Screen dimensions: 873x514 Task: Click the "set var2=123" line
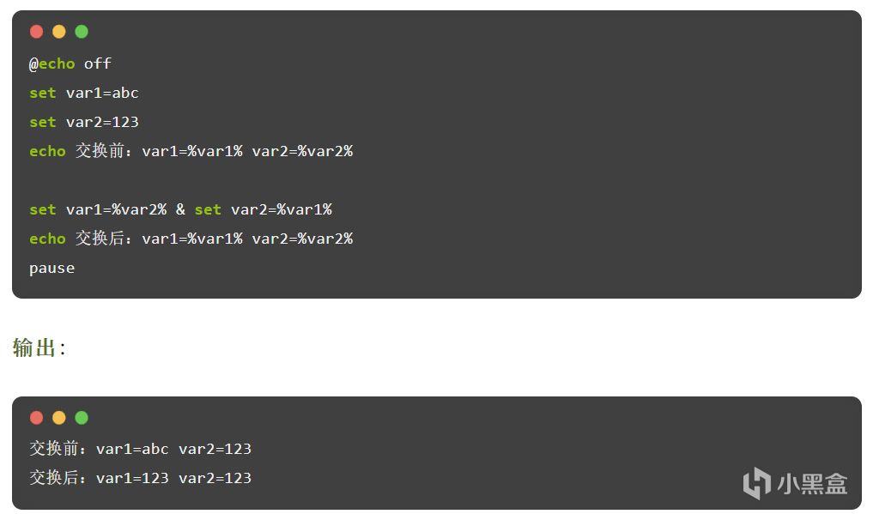(x=84, y=122)
